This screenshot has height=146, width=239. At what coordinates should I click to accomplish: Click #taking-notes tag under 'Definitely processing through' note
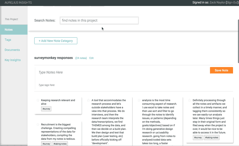[212, 137]
